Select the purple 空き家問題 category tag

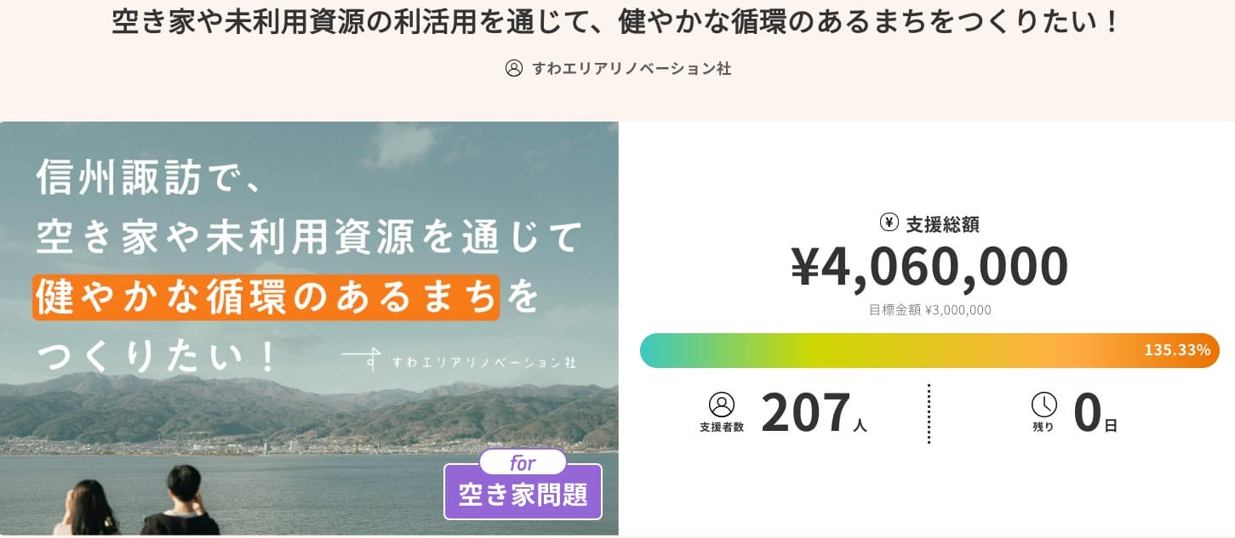523,495
